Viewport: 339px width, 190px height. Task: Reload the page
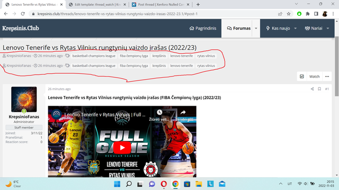[x=23, y=14]
